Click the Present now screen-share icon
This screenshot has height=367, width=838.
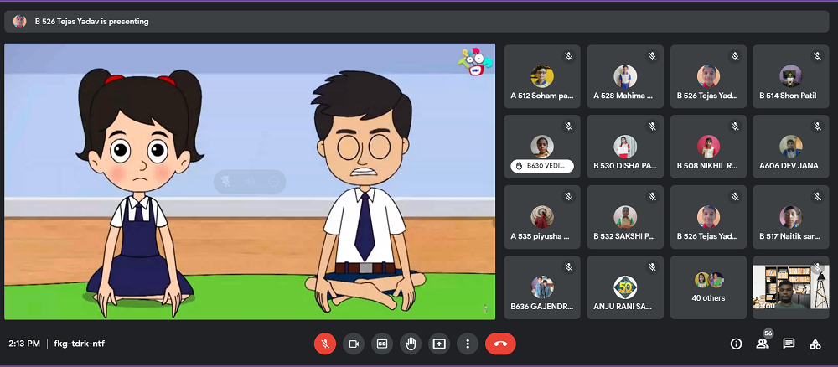tap(439, 344)
